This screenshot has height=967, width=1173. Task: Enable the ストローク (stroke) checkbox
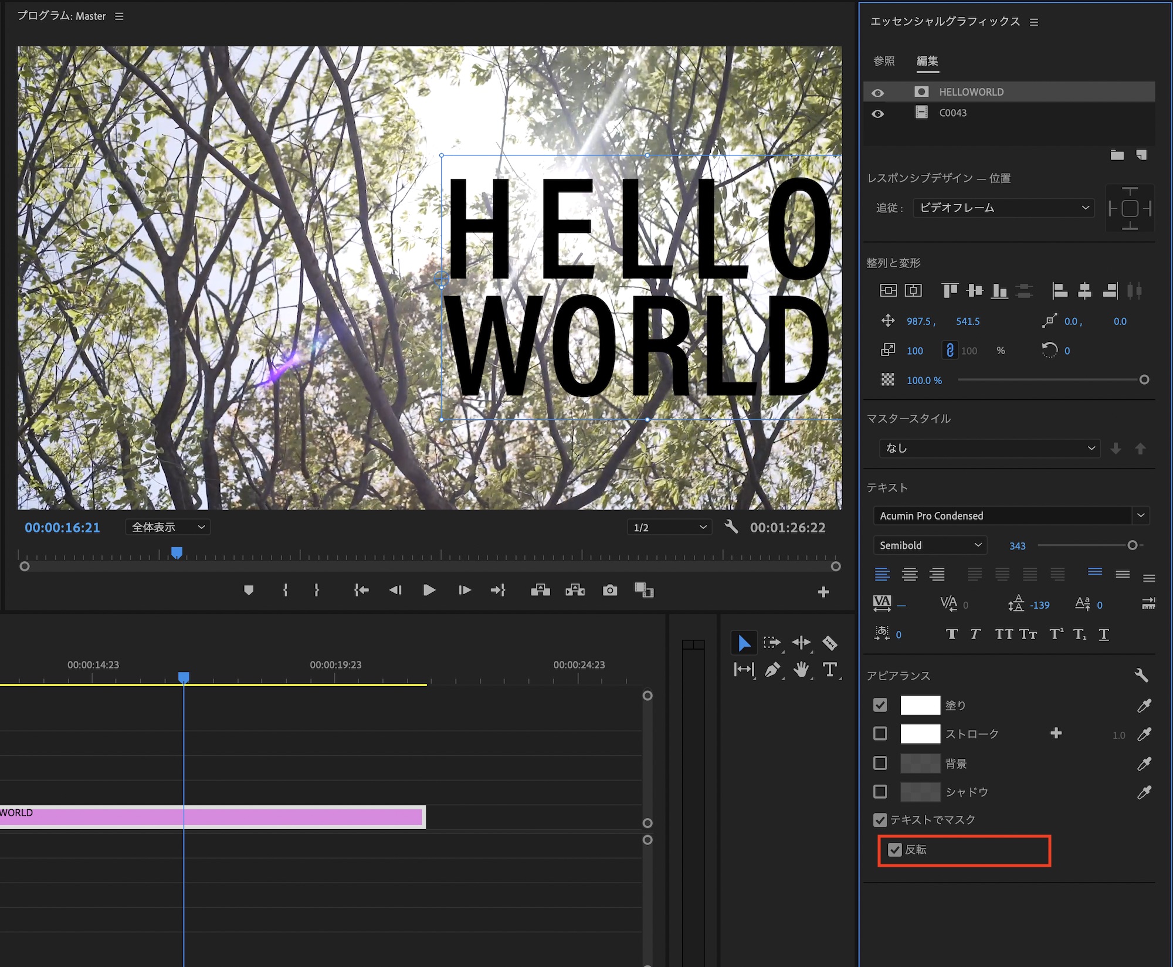pos(880,734)
